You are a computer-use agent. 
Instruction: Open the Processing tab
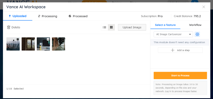(x=47, y=16)
